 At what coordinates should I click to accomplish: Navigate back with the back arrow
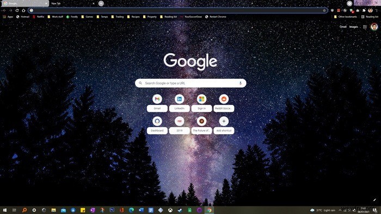[4, 10]
